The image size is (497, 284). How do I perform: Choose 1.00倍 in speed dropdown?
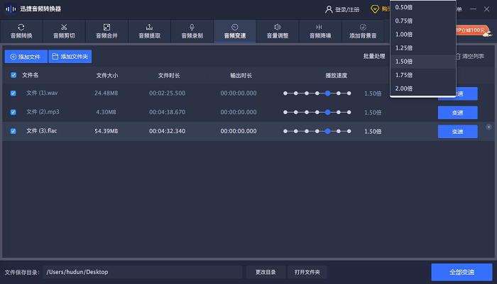tap(423, 35)
